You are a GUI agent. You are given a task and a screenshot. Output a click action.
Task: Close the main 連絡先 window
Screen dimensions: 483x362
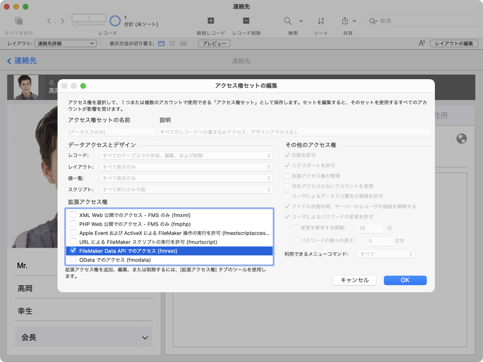7,7
